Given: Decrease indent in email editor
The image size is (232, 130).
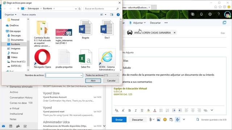Looking at the screenshot, I should click(x=174, y=110).
